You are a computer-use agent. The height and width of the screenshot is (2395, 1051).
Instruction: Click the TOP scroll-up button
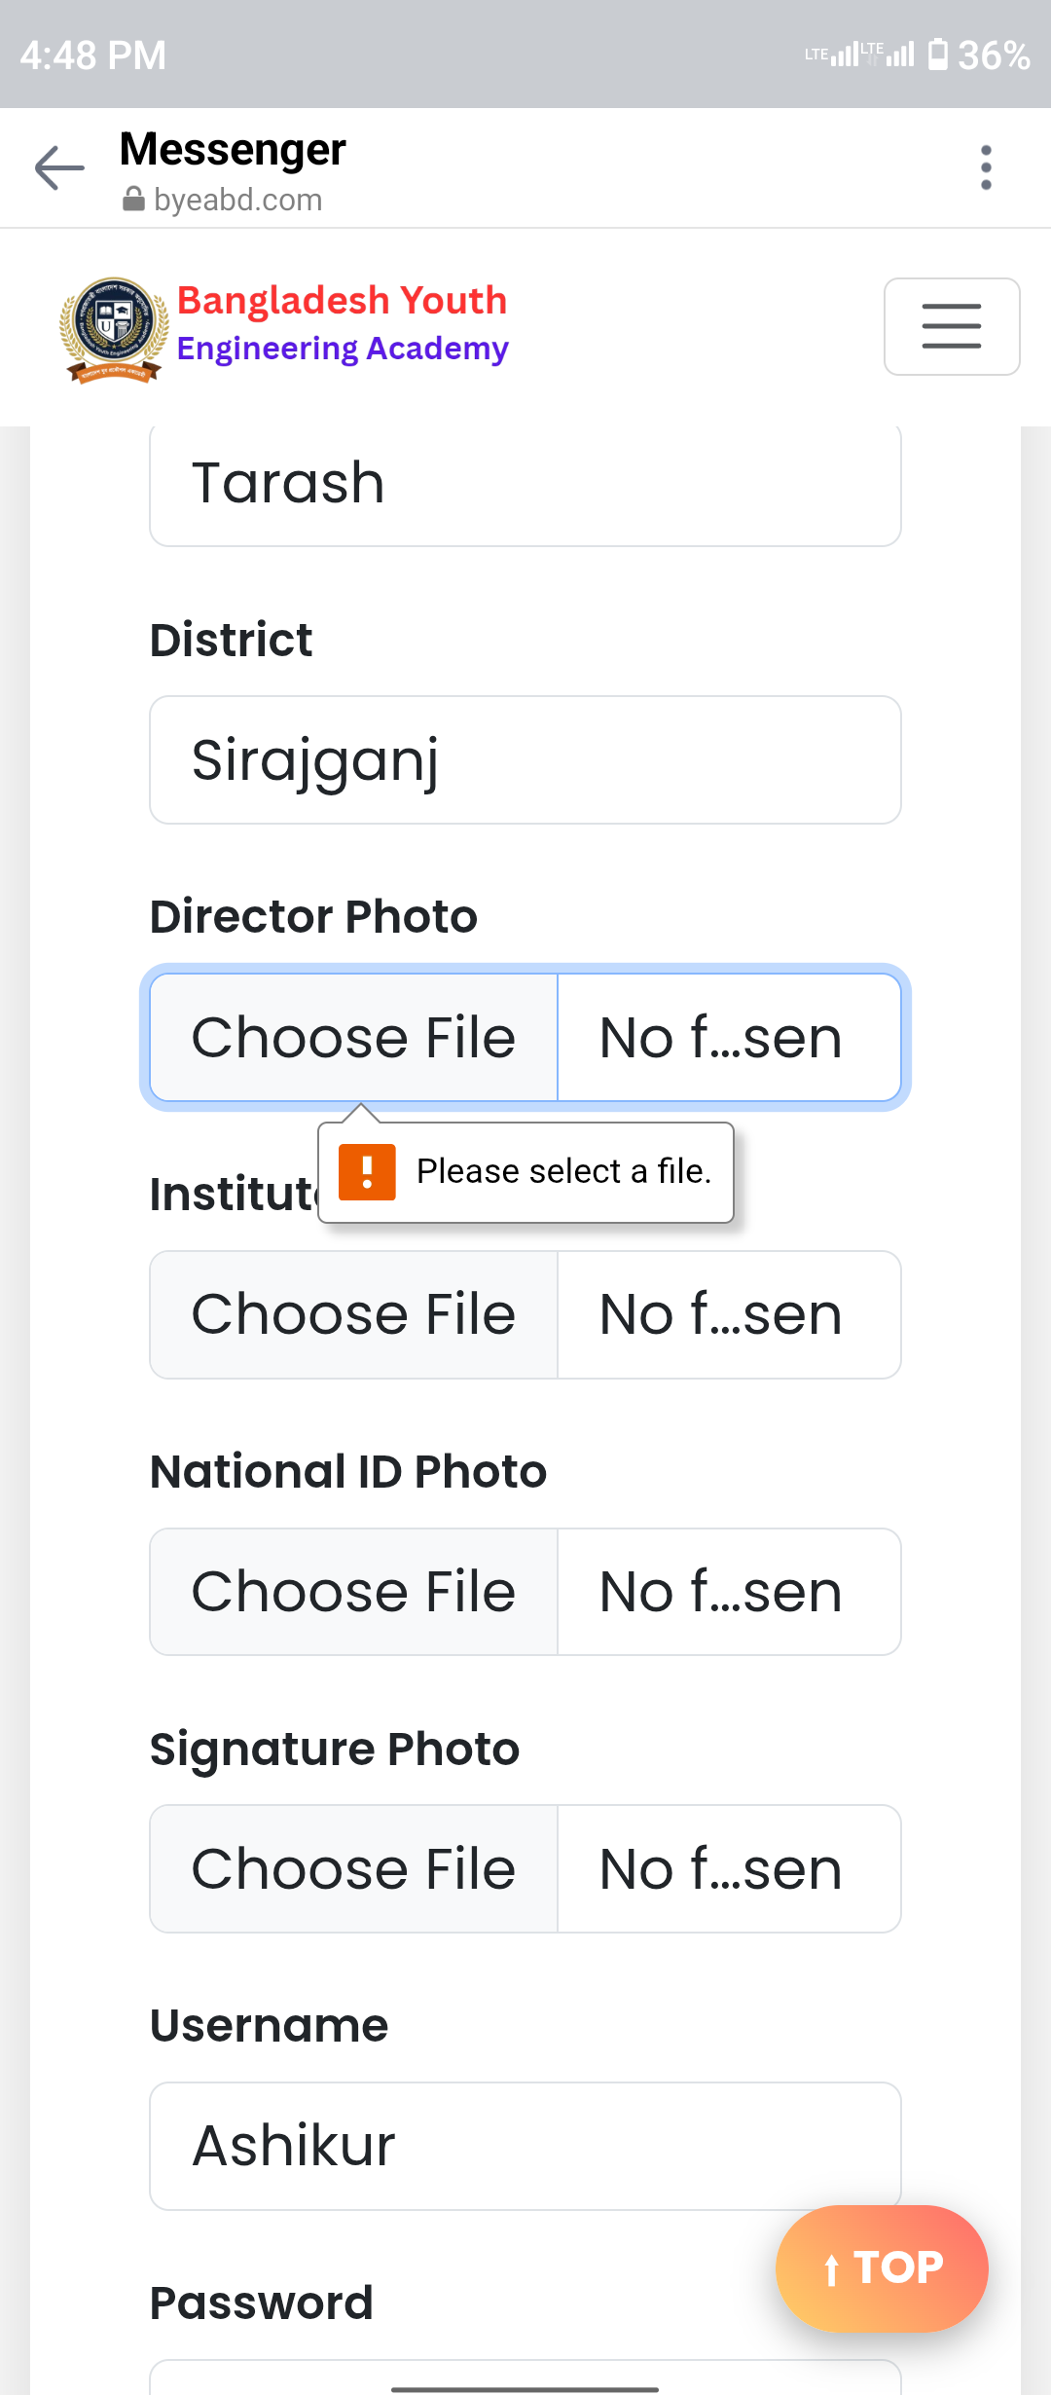[882, 2268]
